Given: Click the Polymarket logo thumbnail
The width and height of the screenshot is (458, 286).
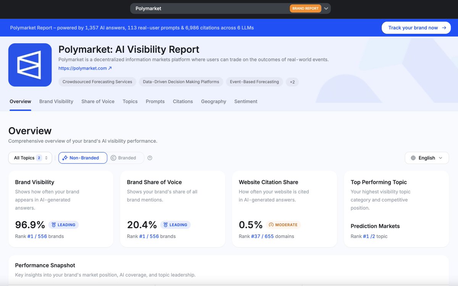Looking at the screenshot, I should click(30, 65).
